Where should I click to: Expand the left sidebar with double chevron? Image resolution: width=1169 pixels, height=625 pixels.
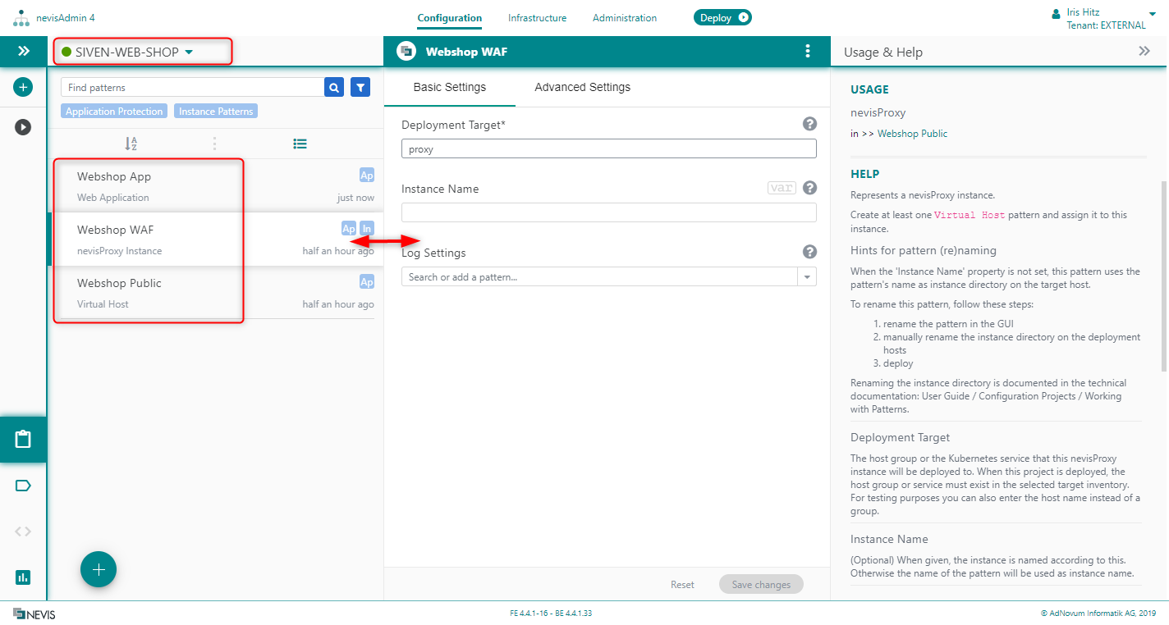(24, 51)
